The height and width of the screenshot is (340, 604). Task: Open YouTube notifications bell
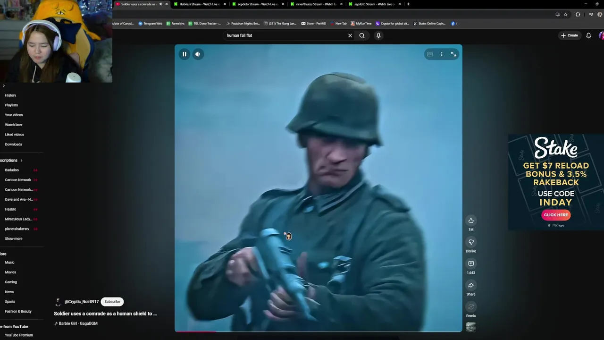[588, 35]
